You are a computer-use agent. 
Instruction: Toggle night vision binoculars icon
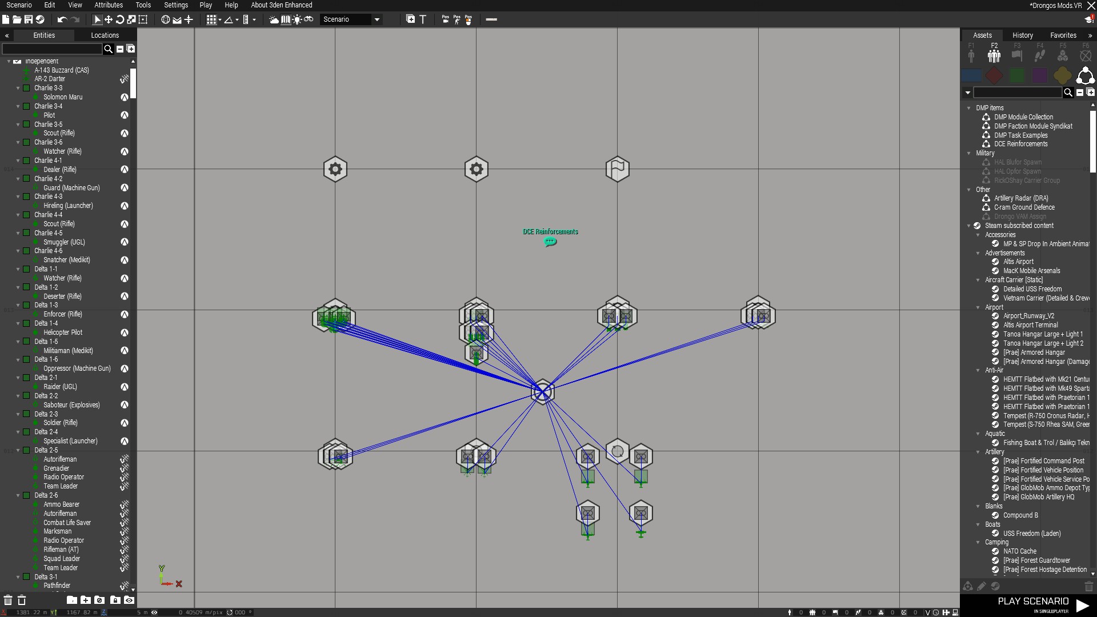(x=309, y=19)
